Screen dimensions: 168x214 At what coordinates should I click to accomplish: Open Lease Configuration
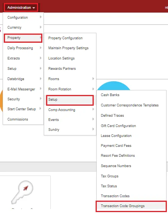click(x=131, y=136)
